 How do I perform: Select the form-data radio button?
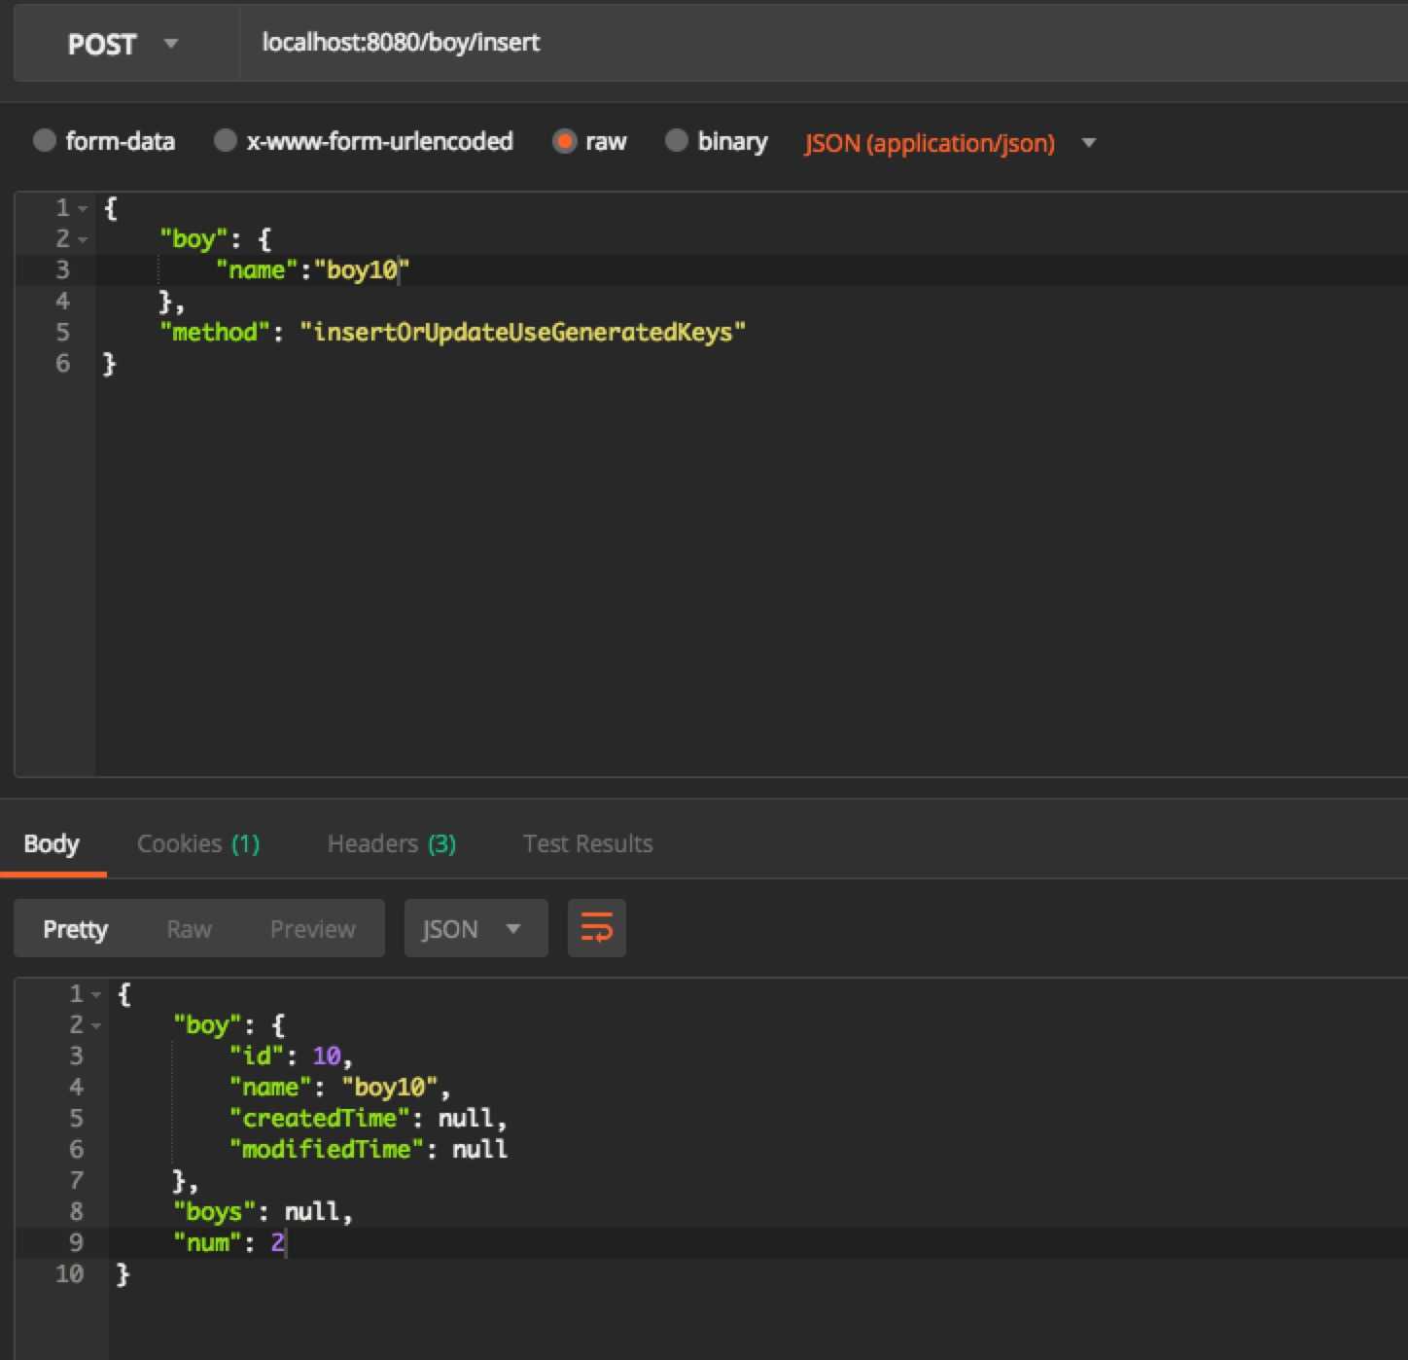tap(44, 140)
